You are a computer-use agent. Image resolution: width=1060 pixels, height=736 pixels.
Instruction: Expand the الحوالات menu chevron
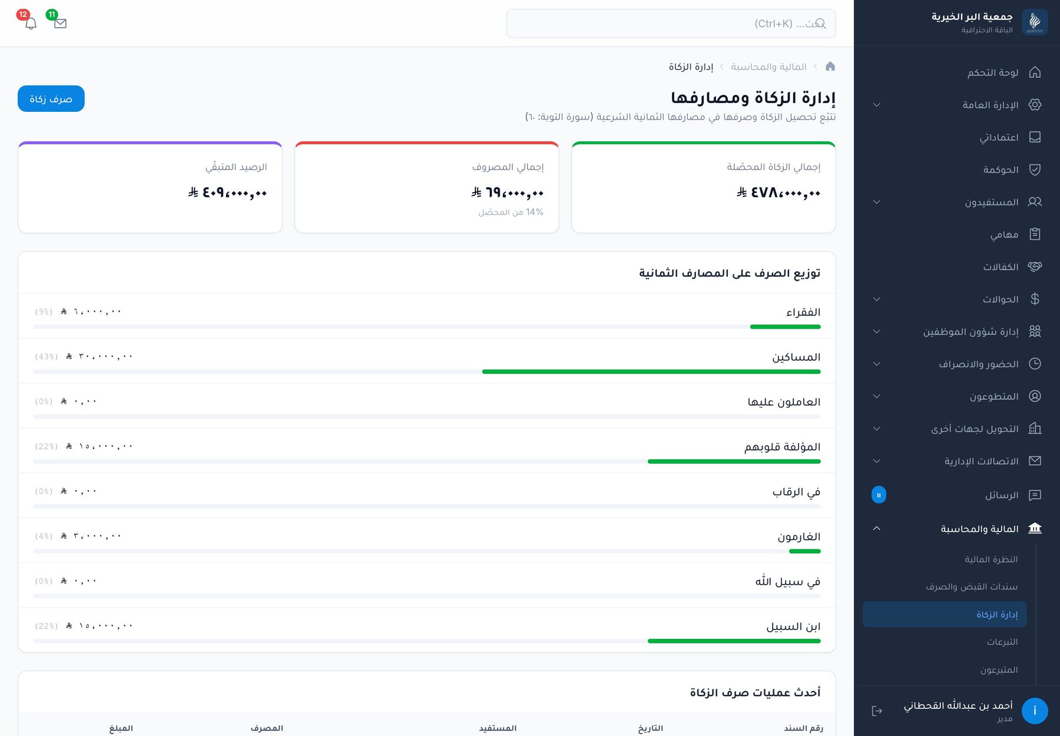pyautogui.click(x=877, y=299)
